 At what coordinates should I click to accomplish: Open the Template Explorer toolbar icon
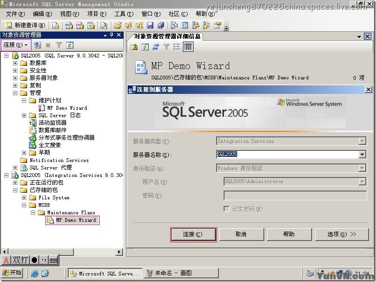click(206, 25)
